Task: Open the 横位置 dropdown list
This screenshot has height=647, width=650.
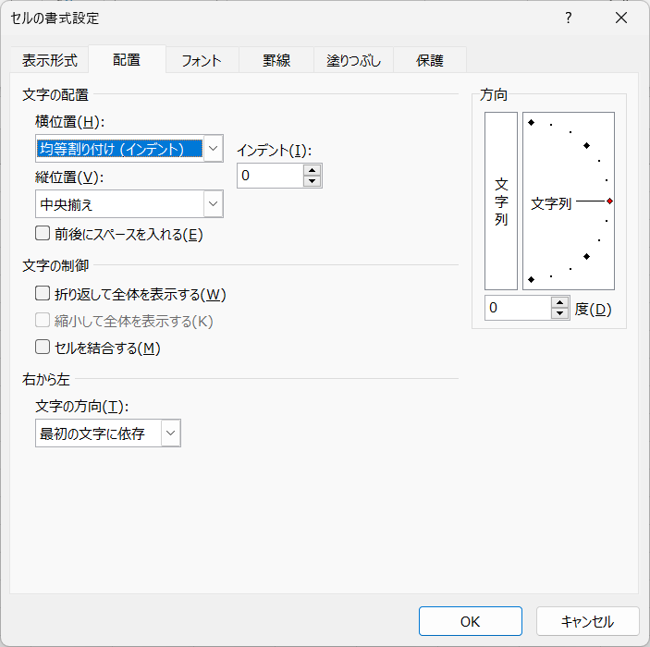Action: tap(213, 148)
